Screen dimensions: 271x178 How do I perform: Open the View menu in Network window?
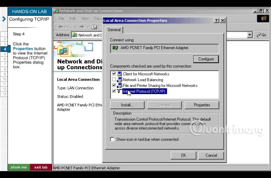[85, 18]
